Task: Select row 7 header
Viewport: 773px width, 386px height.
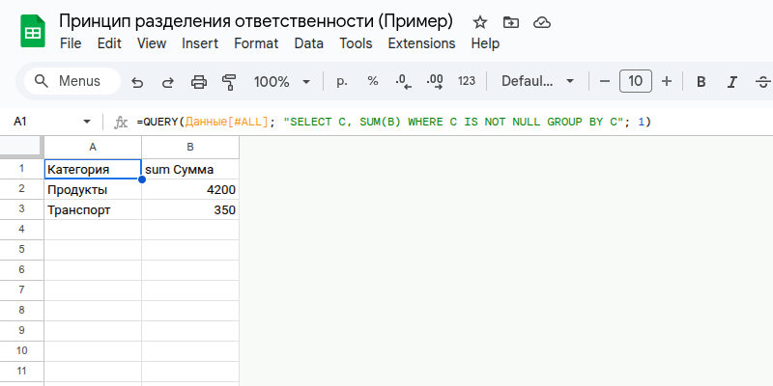Action: click(21, 290)
